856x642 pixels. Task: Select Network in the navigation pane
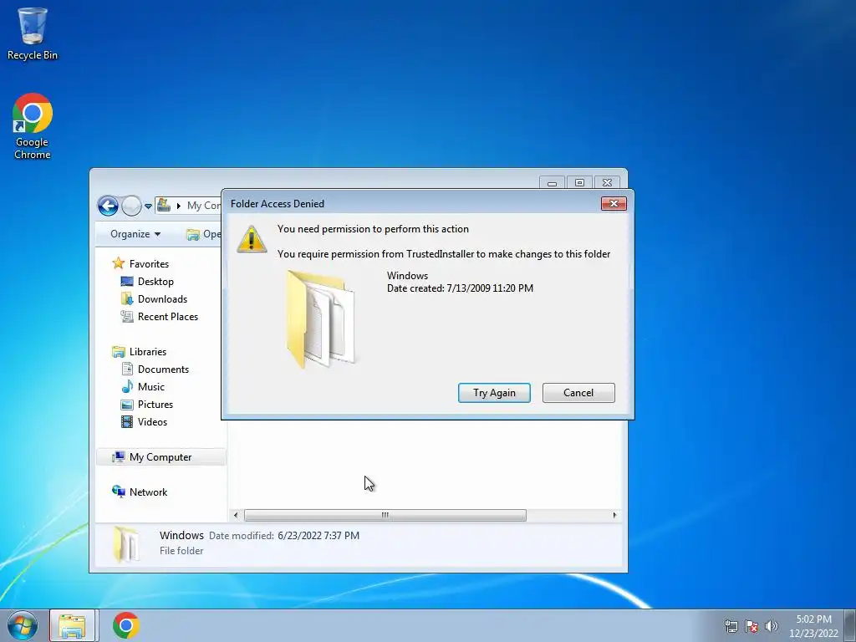point(149,492)
